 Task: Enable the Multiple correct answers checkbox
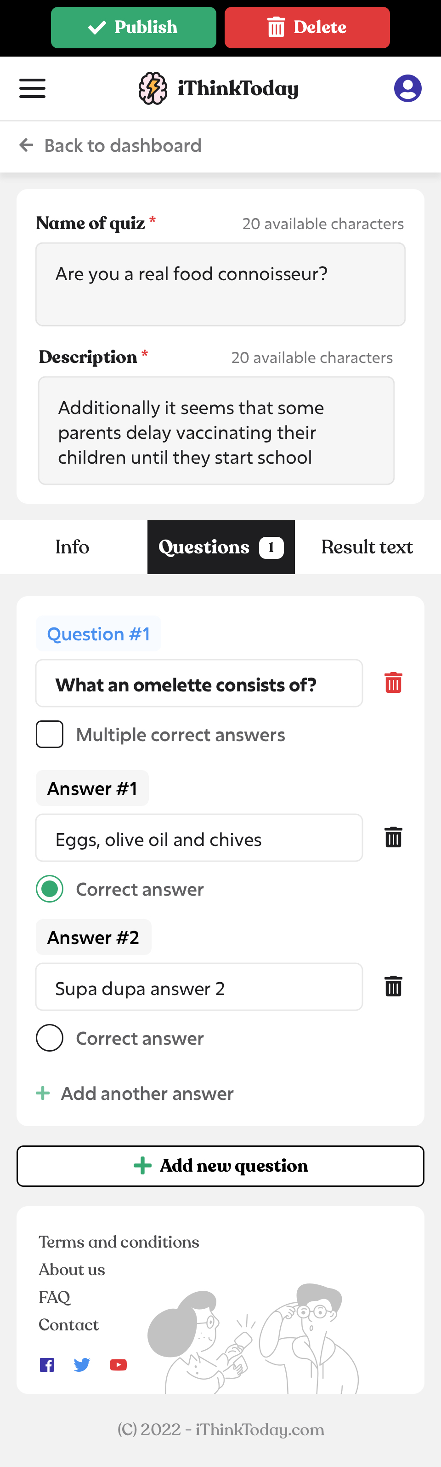[50, 734]
